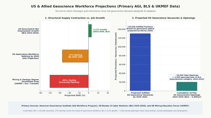Click the 40,000 y-axis tick label
This screenshot has width=211, height=118.
[x=122, y=73]
